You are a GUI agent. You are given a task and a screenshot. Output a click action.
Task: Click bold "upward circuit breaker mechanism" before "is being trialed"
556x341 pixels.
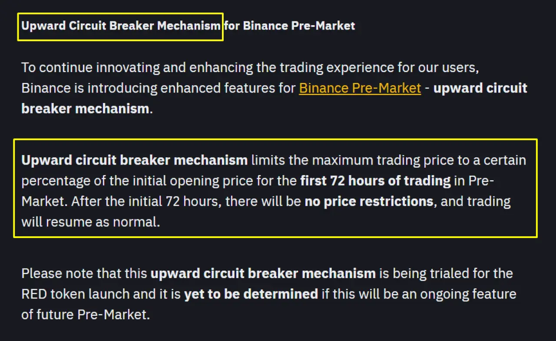point(263,274)
